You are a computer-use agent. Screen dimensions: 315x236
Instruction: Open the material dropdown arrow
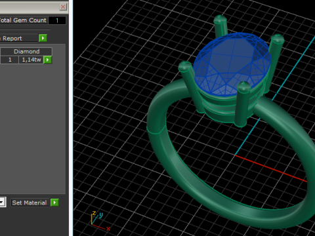tap(2, 203)
